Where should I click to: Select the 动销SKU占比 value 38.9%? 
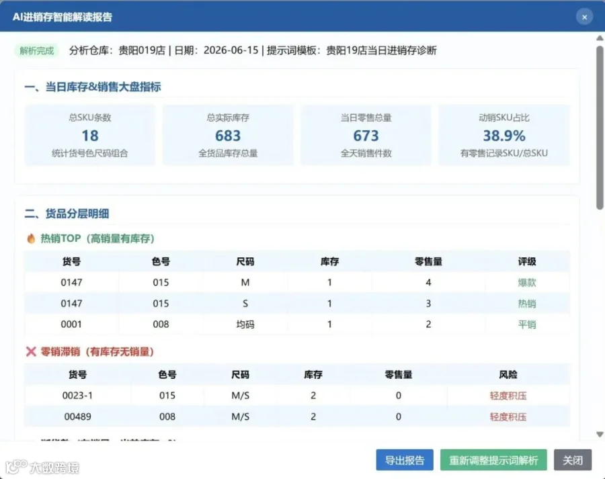click(x=504, y=136)
